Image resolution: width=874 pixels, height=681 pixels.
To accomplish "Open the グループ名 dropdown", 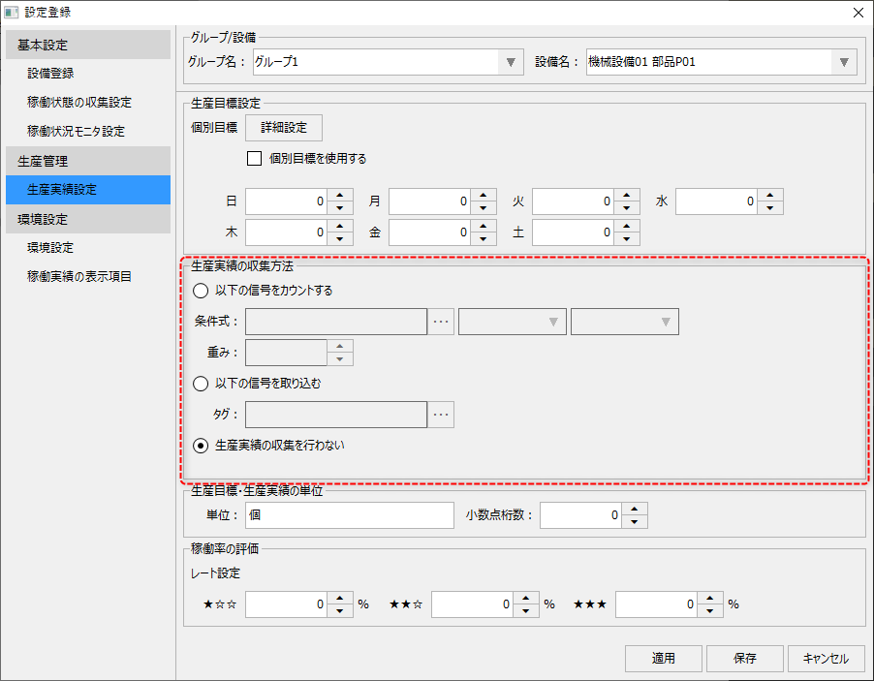I will (x=511, y=61).
